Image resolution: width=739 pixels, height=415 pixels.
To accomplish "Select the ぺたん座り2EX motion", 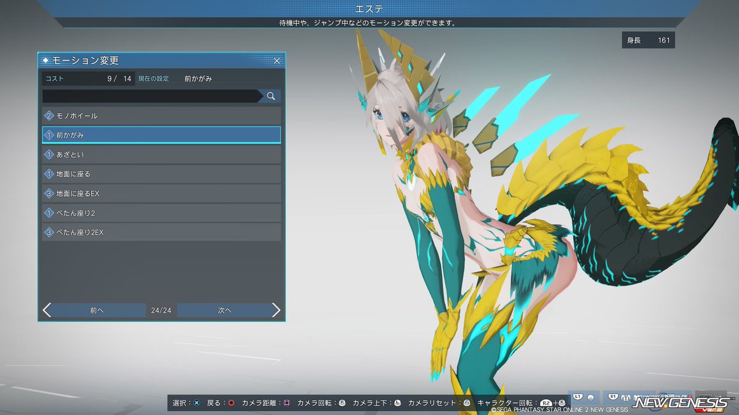I will tap(161, 232).
